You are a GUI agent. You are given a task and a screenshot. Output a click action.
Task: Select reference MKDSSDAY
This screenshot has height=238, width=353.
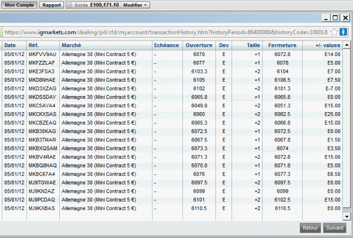(42, 97)
